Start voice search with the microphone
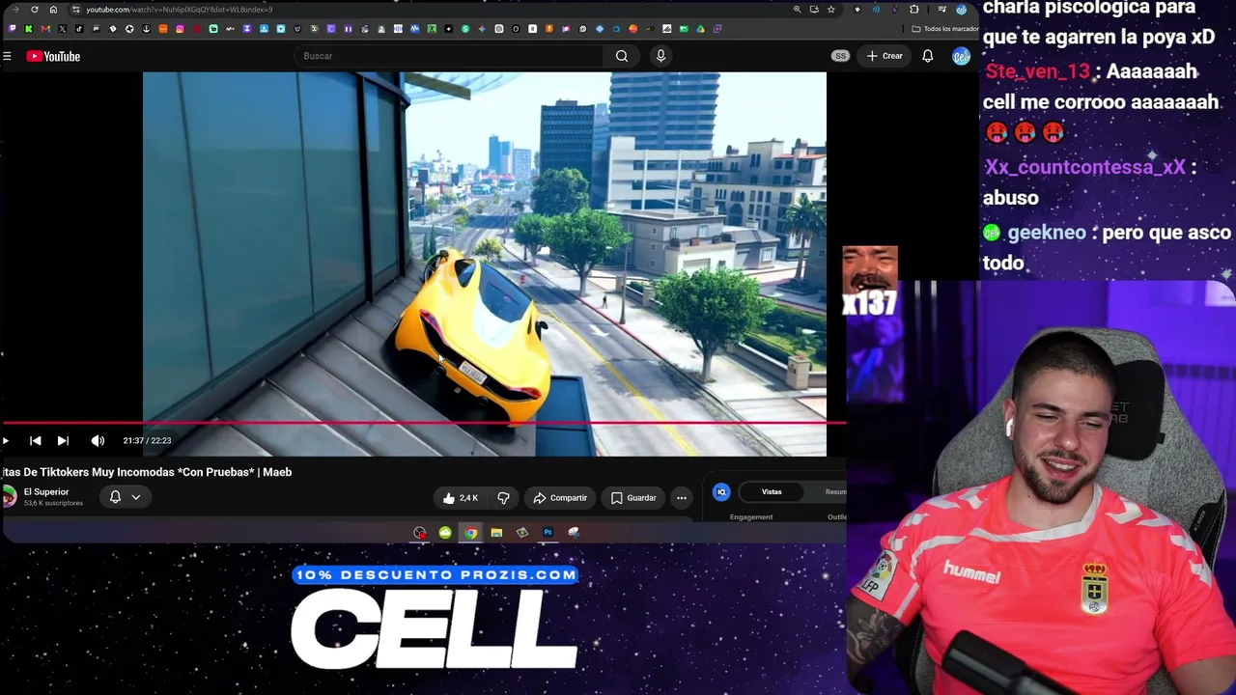 pos(660,56)
